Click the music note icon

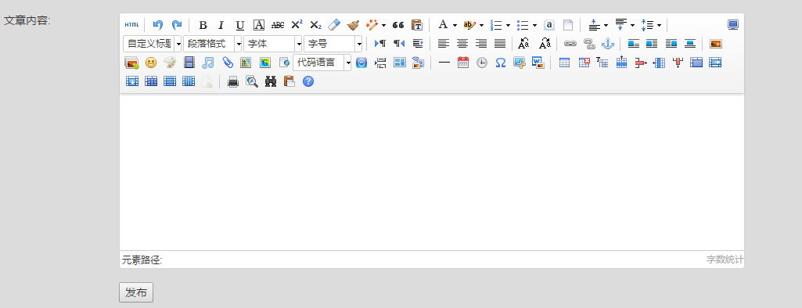[x=207, y=63]
